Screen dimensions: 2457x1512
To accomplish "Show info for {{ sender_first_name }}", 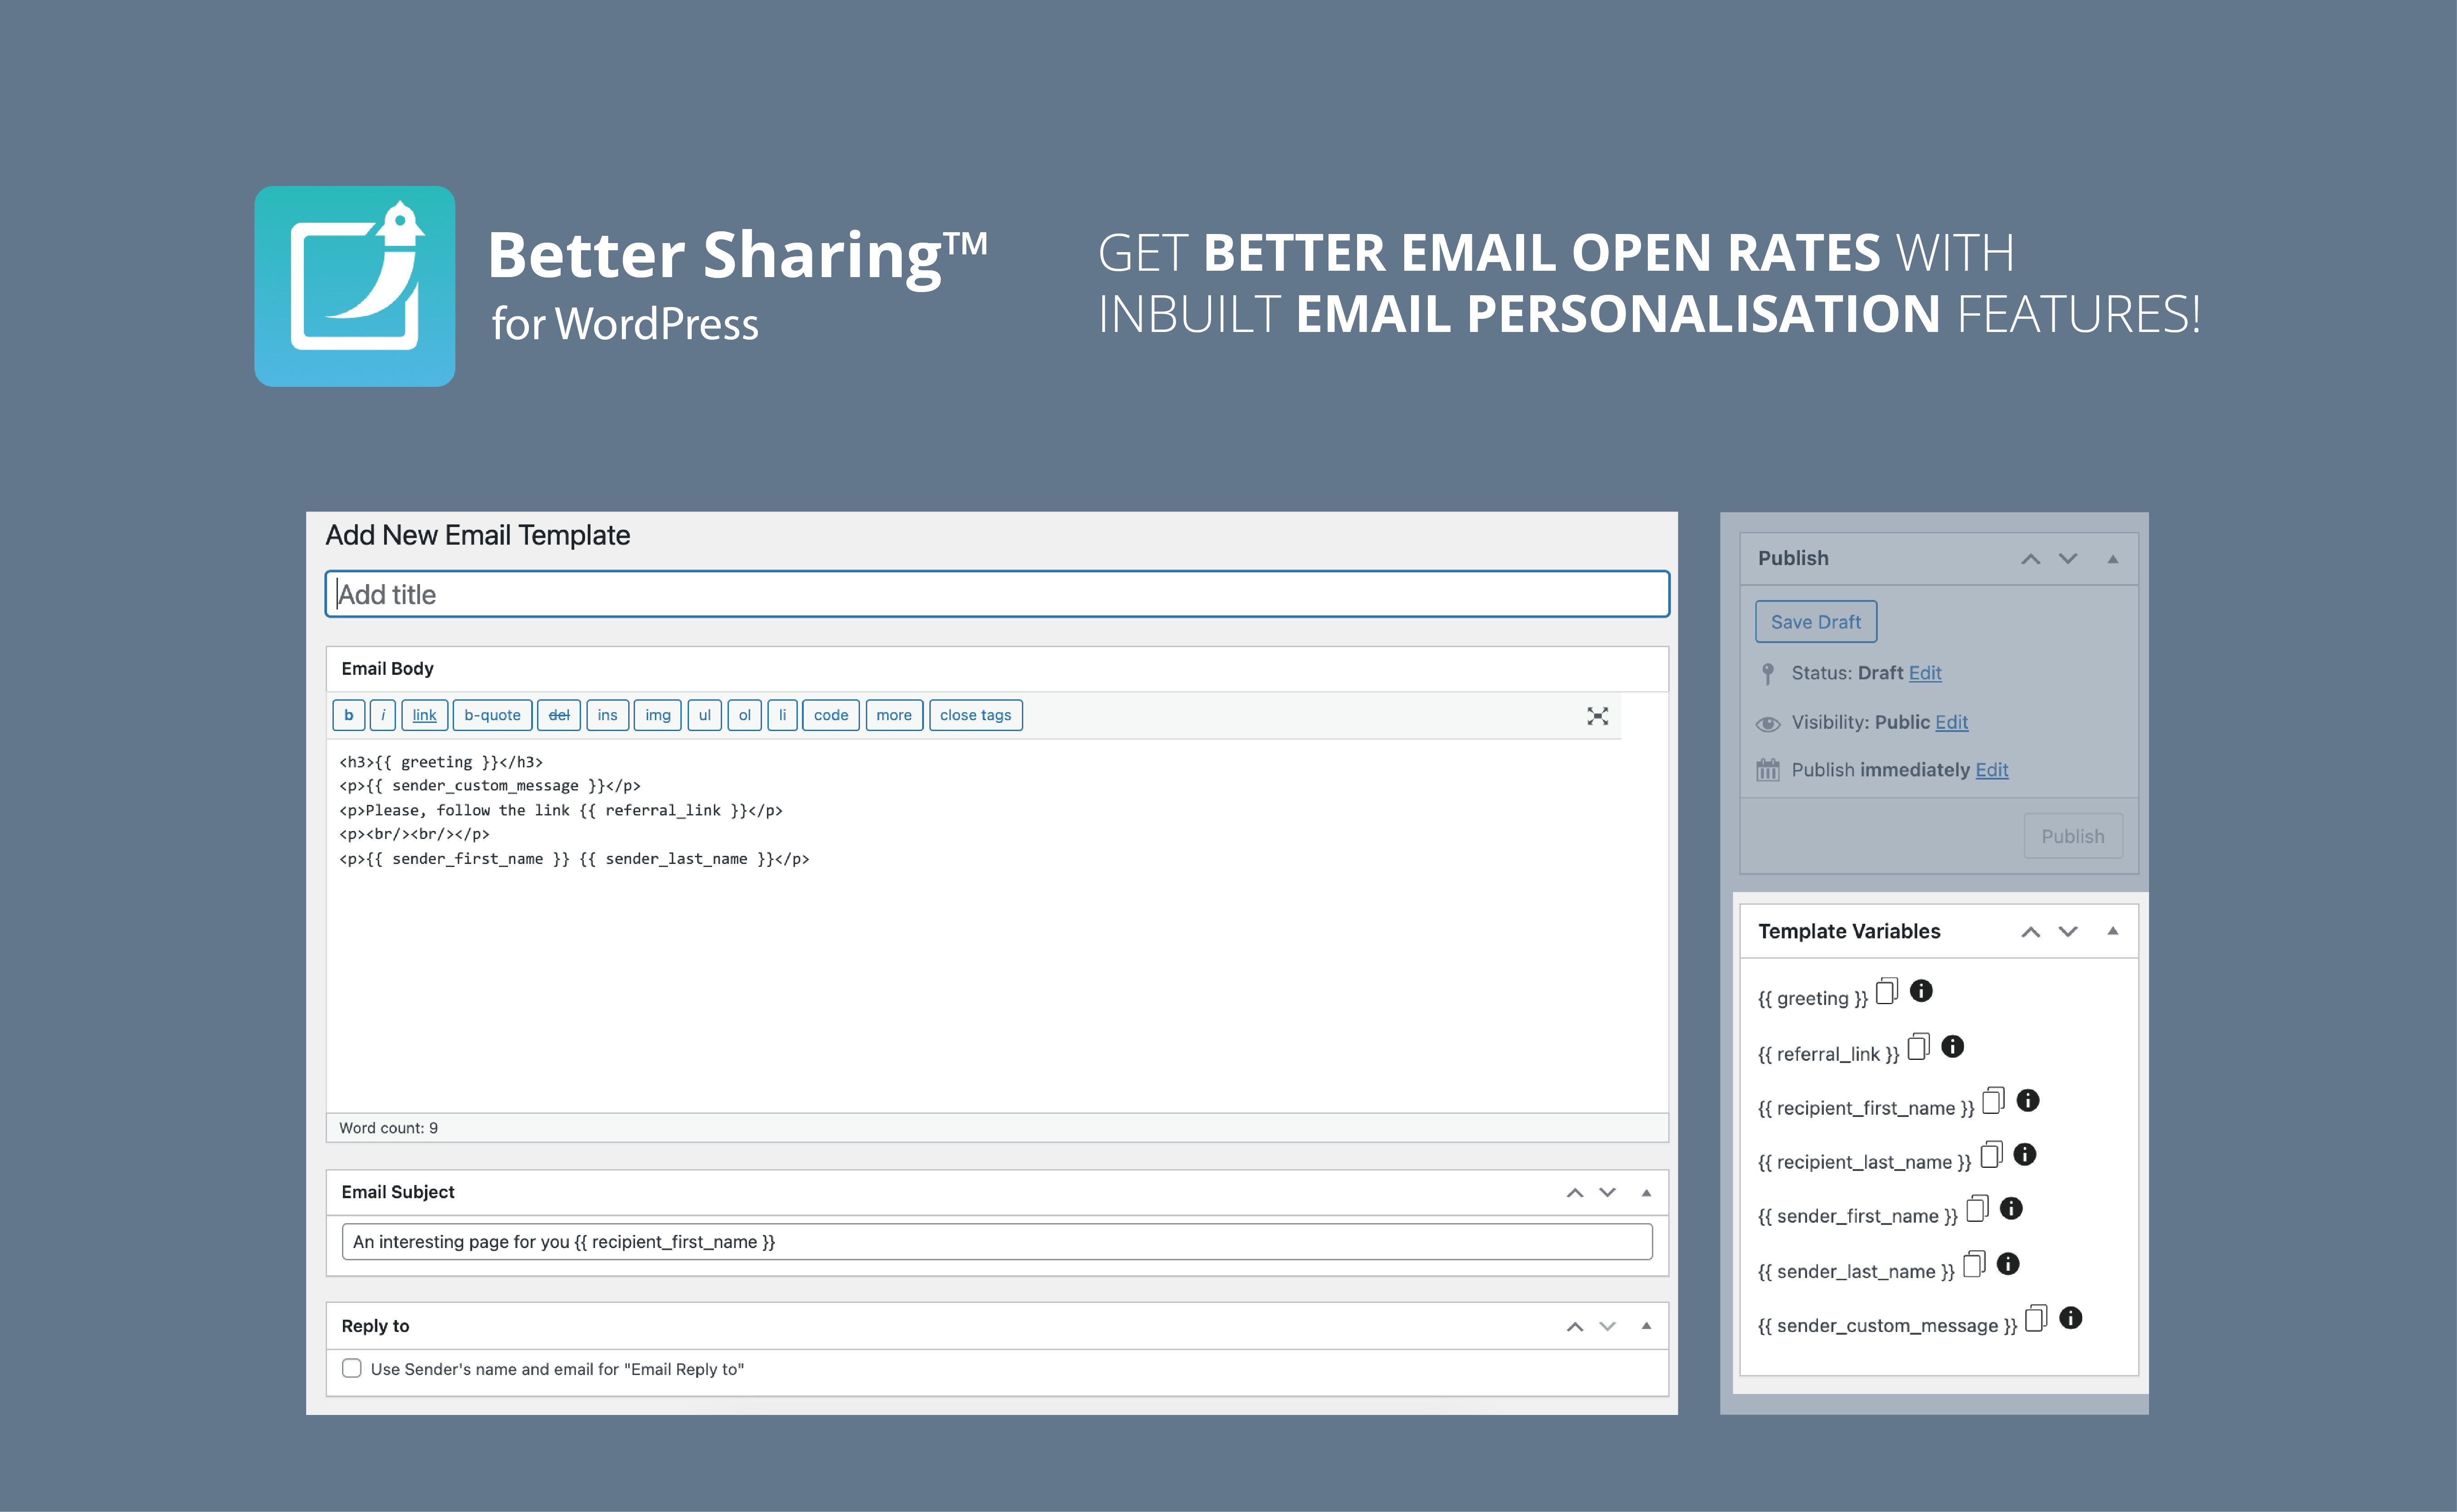I will [x=2011, y=1208].
